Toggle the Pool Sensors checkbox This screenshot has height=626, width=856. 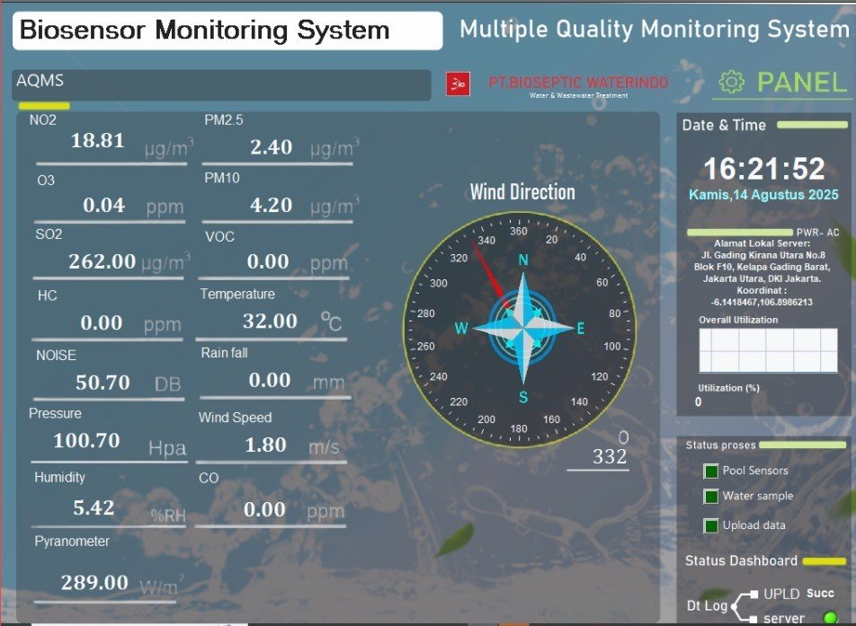coord(711,471)
